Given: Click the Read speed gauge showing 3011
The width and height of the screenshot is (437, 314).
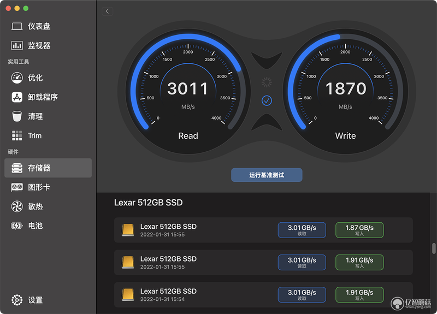Looking at the screenshot, I should (x=188, y=91).
